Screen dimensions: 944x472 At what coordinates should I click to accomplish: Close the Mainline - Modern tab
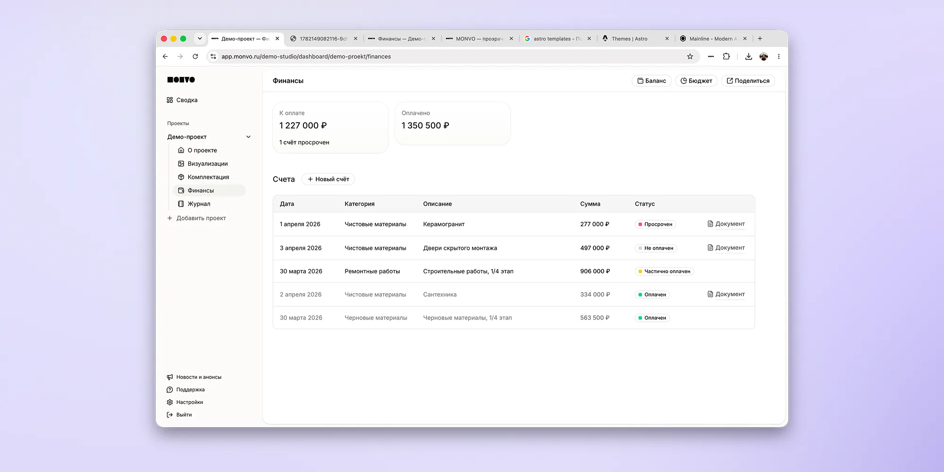click(745, 39)
